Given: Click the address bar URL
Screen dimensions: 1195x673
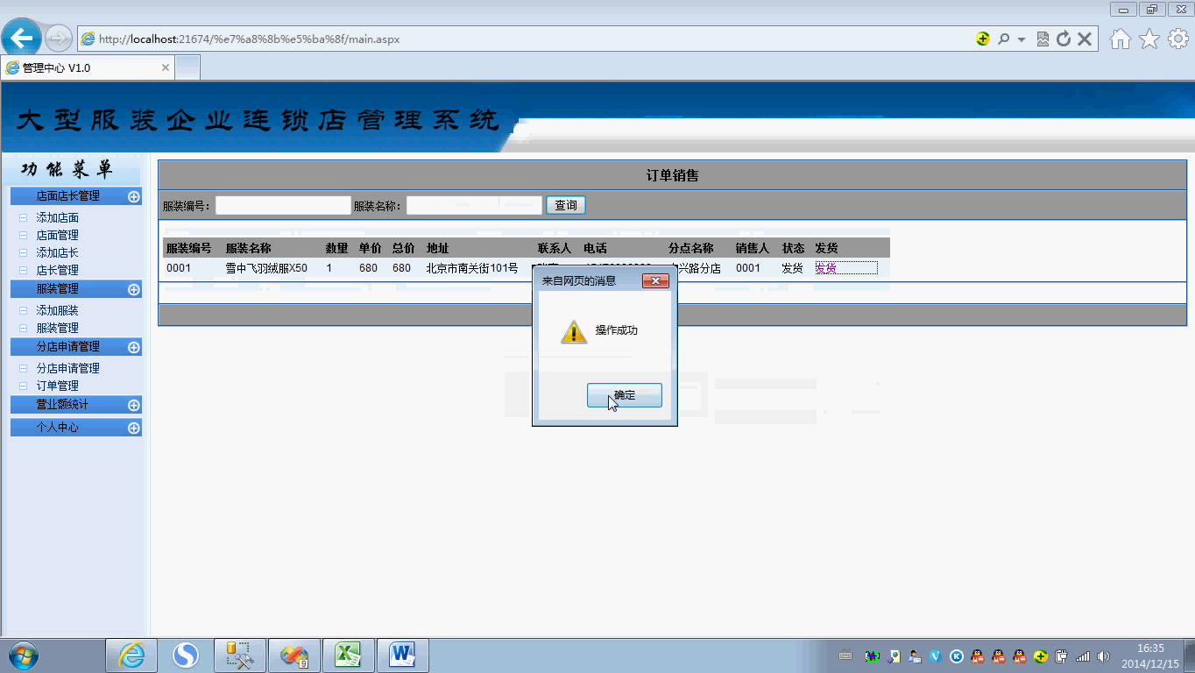Looking at the screenshot, I should pos(249,39).
